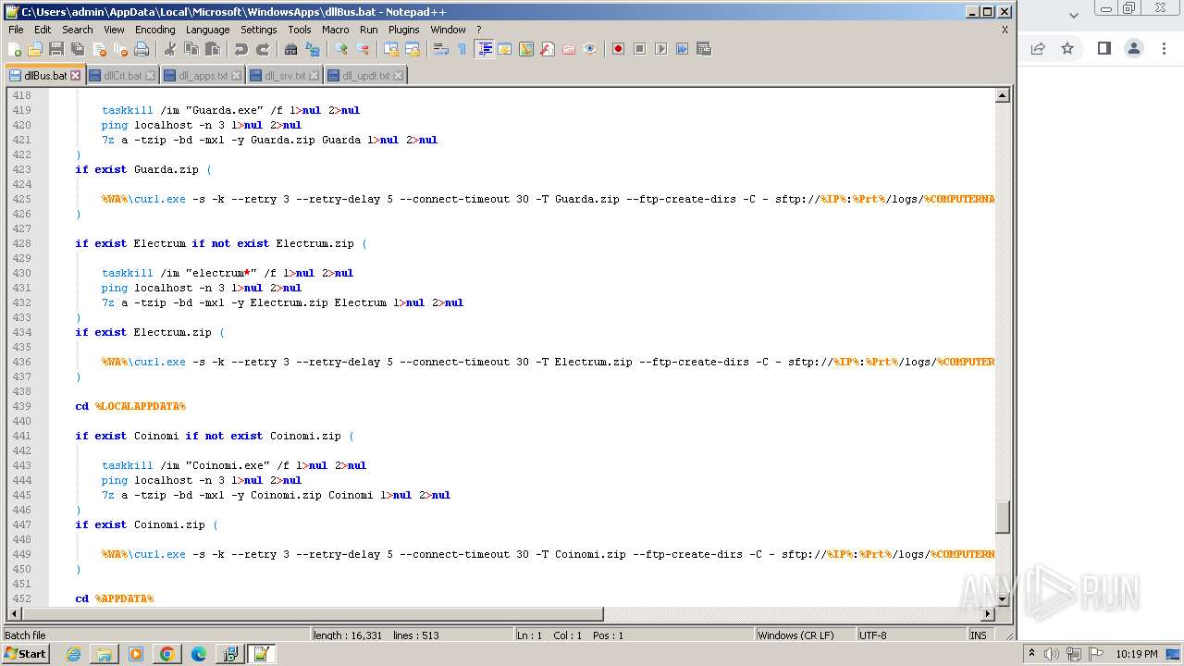Close the dll_apps.txt tab
This screenshot has width=1184, height=666.
click(x=237, y=76)
